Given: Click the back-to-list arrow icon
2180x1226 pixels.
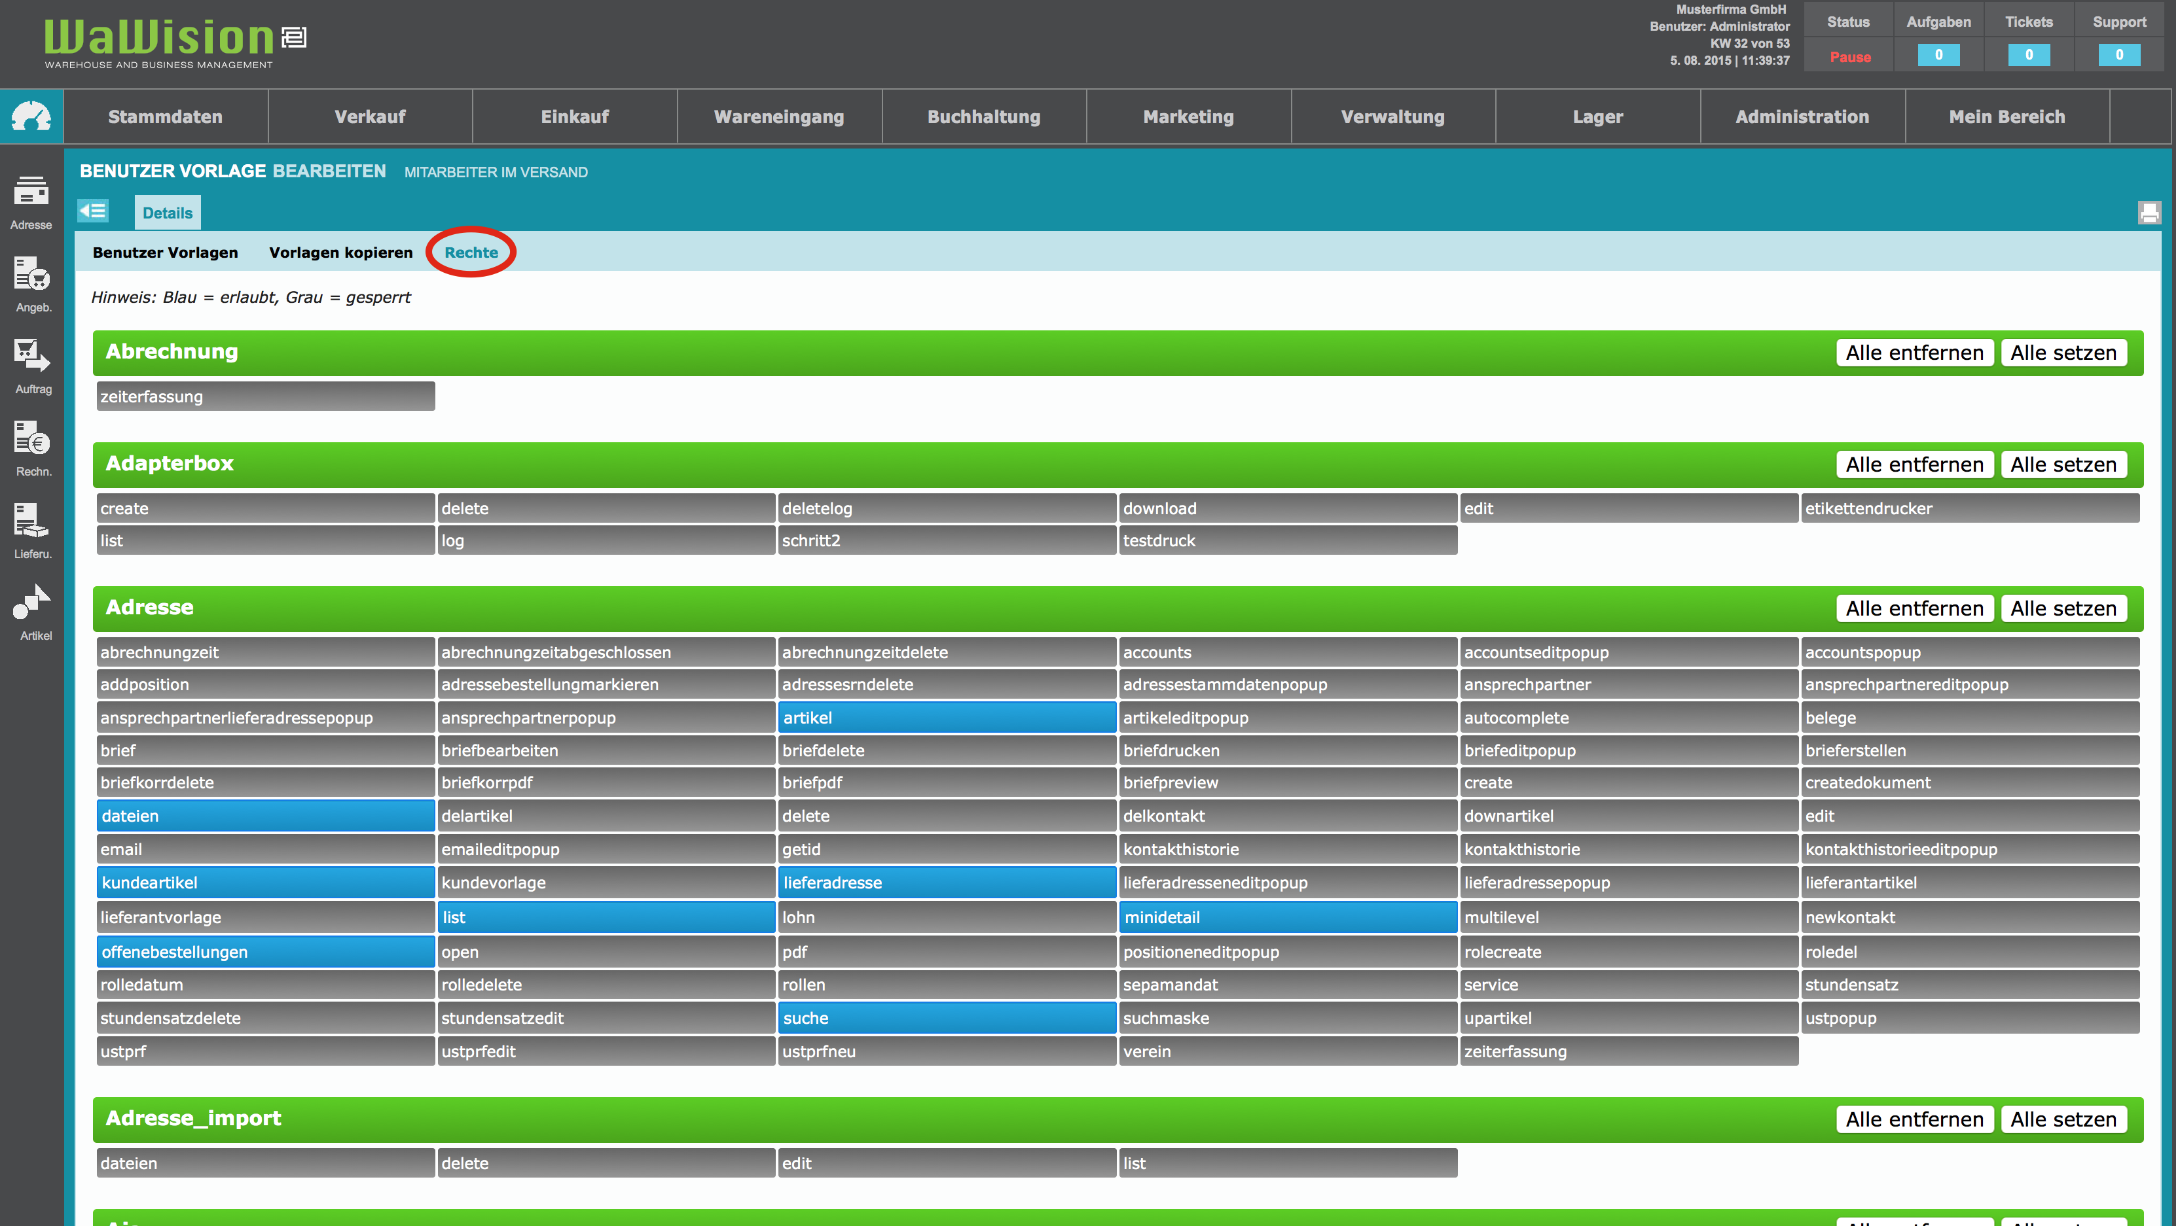Looking at the screenshot, I should coord(93,211).
